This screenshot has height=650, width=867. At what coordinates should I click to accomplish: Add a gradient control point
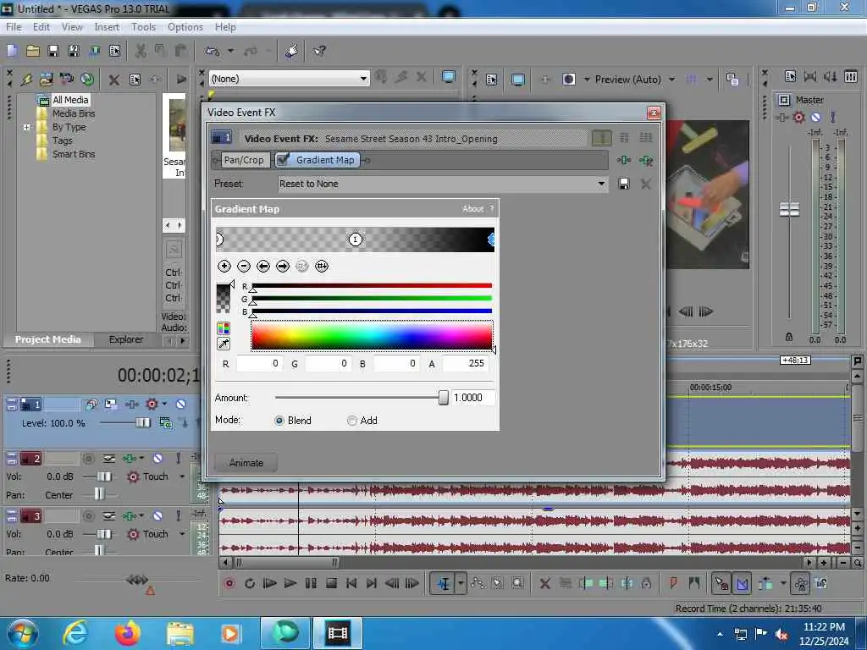tap(224, 267)
